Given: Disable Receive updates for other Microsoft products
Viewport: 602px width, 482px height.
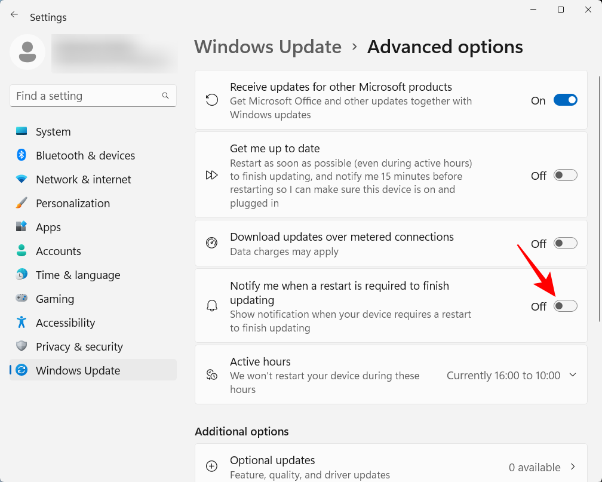Looking at the screenshot, I should pyautogui.click(x=565, y=100).
